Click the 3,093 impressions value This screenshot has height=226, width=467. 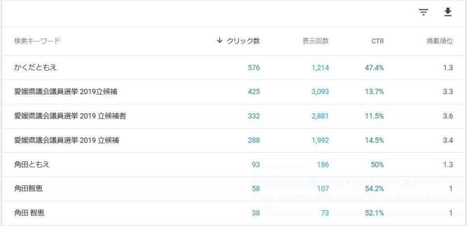(x=320, y=92)
